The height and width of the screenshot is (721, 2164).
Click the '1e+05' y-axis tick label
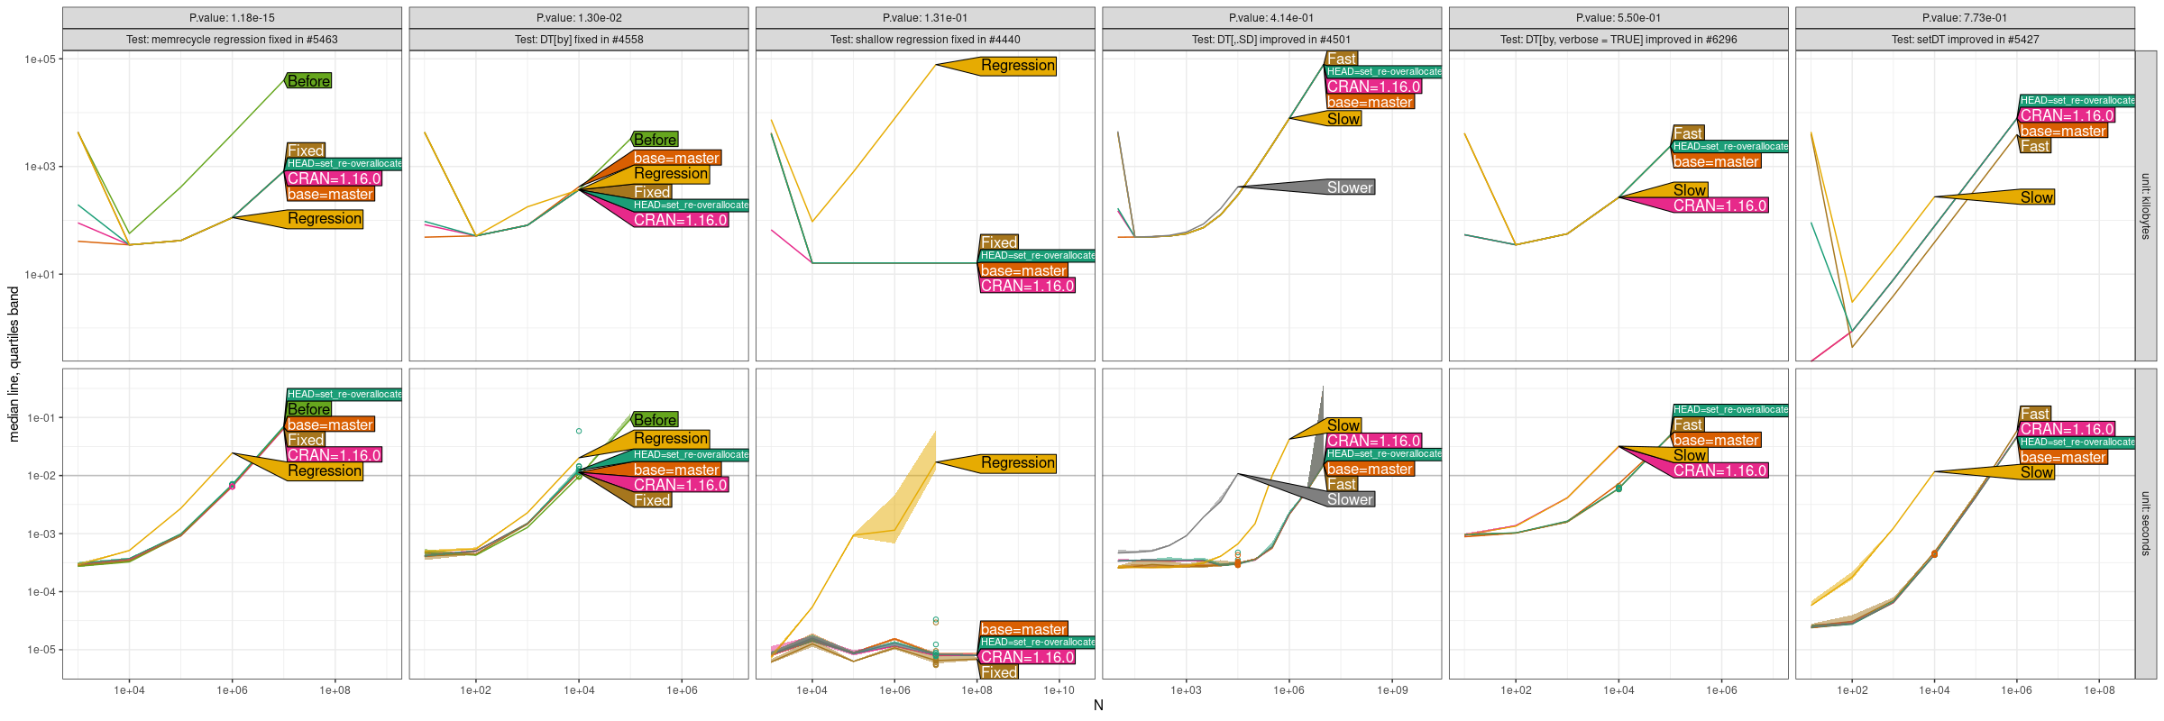(40, 59)
